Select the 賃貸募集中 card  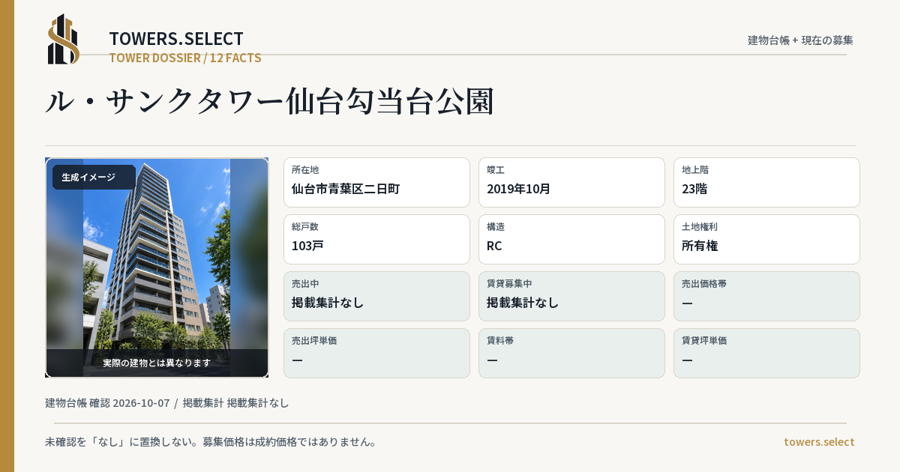point(571,296)
